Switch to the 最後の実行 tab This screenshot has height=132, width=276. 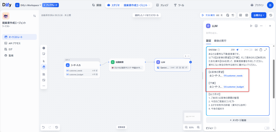point(220,41)
